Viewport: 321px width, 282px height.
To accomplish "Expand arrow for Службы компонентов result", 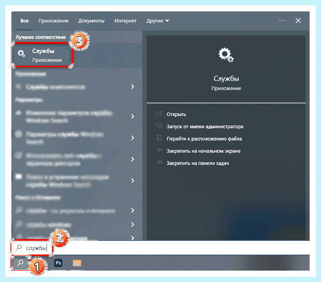I will point(133,87).
